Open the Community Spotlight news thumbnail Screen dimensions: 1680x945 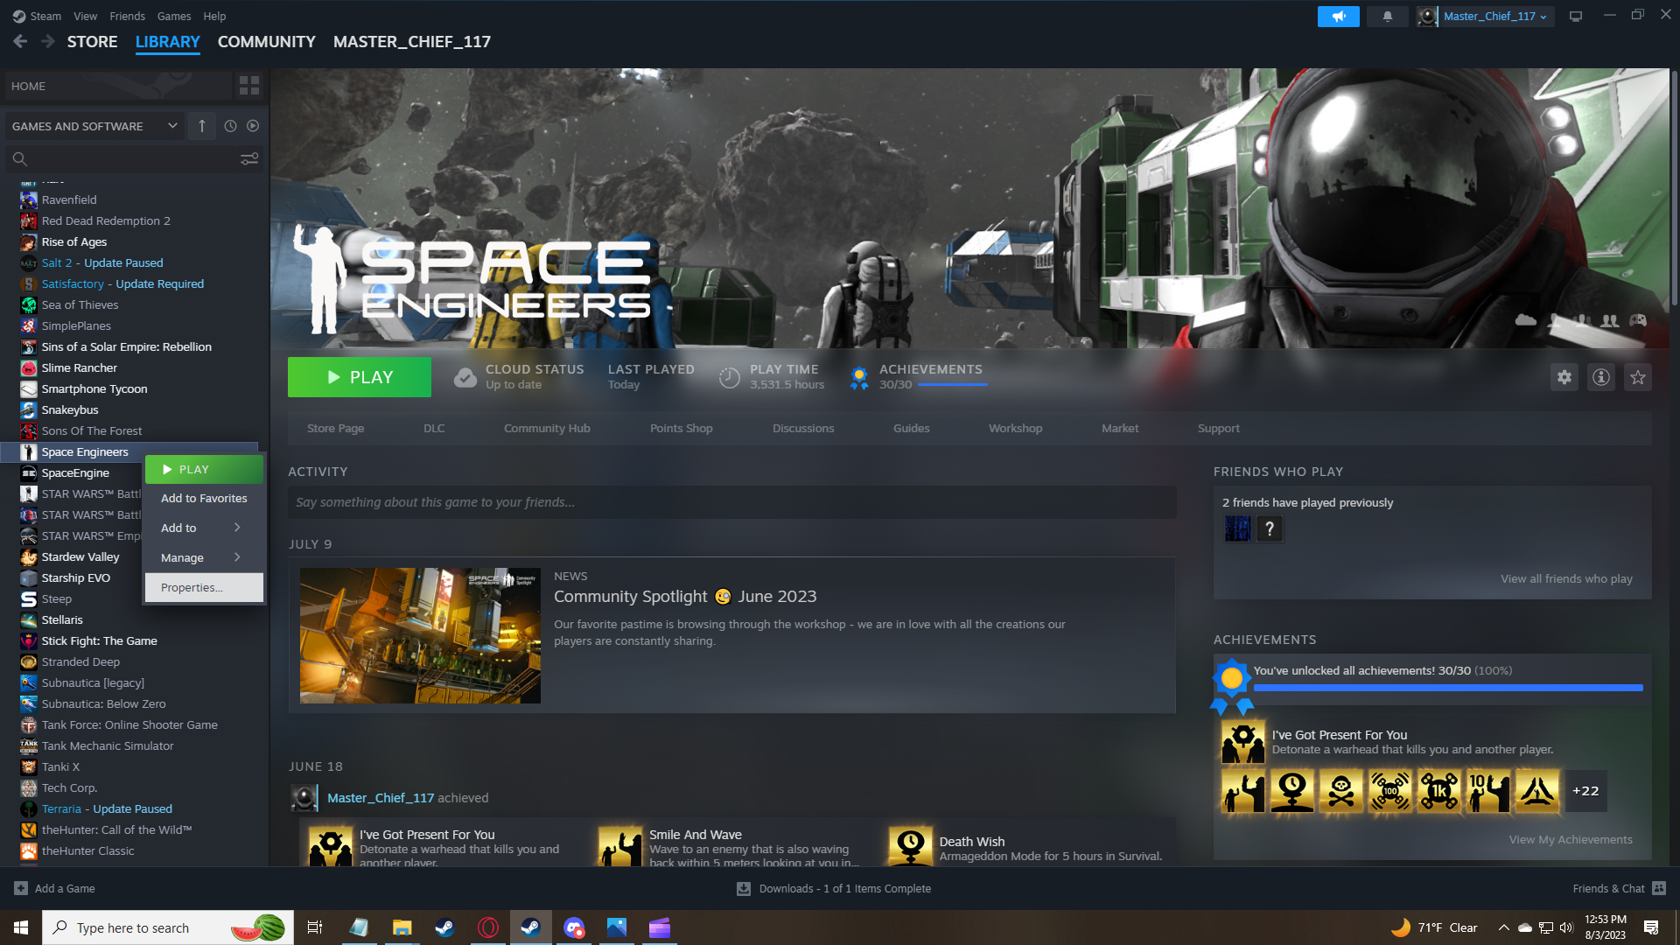(x=420, y=635)
